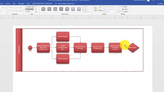The height and width of the screenshot is (92, 164).
Task: Open the Align menu
Action: tap(96, 9)
